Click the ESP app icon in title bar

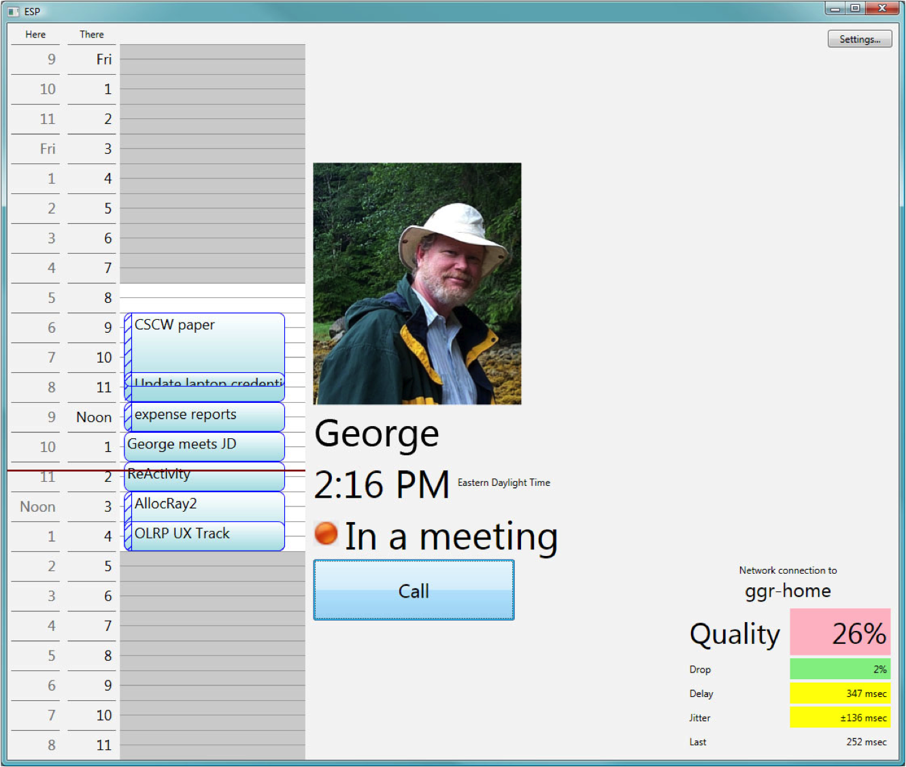point(14,12)
